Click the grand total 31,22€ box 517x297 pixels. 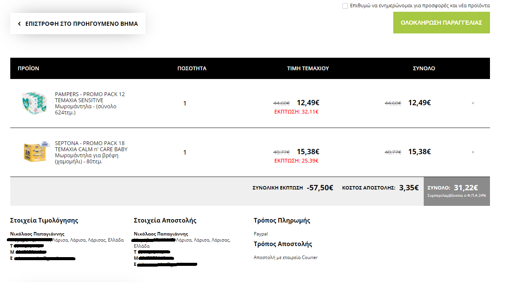457,191
